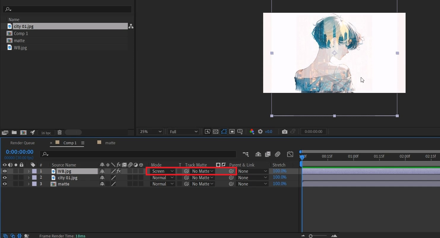Toggle the lock box for matte layer

coord(21,184)
